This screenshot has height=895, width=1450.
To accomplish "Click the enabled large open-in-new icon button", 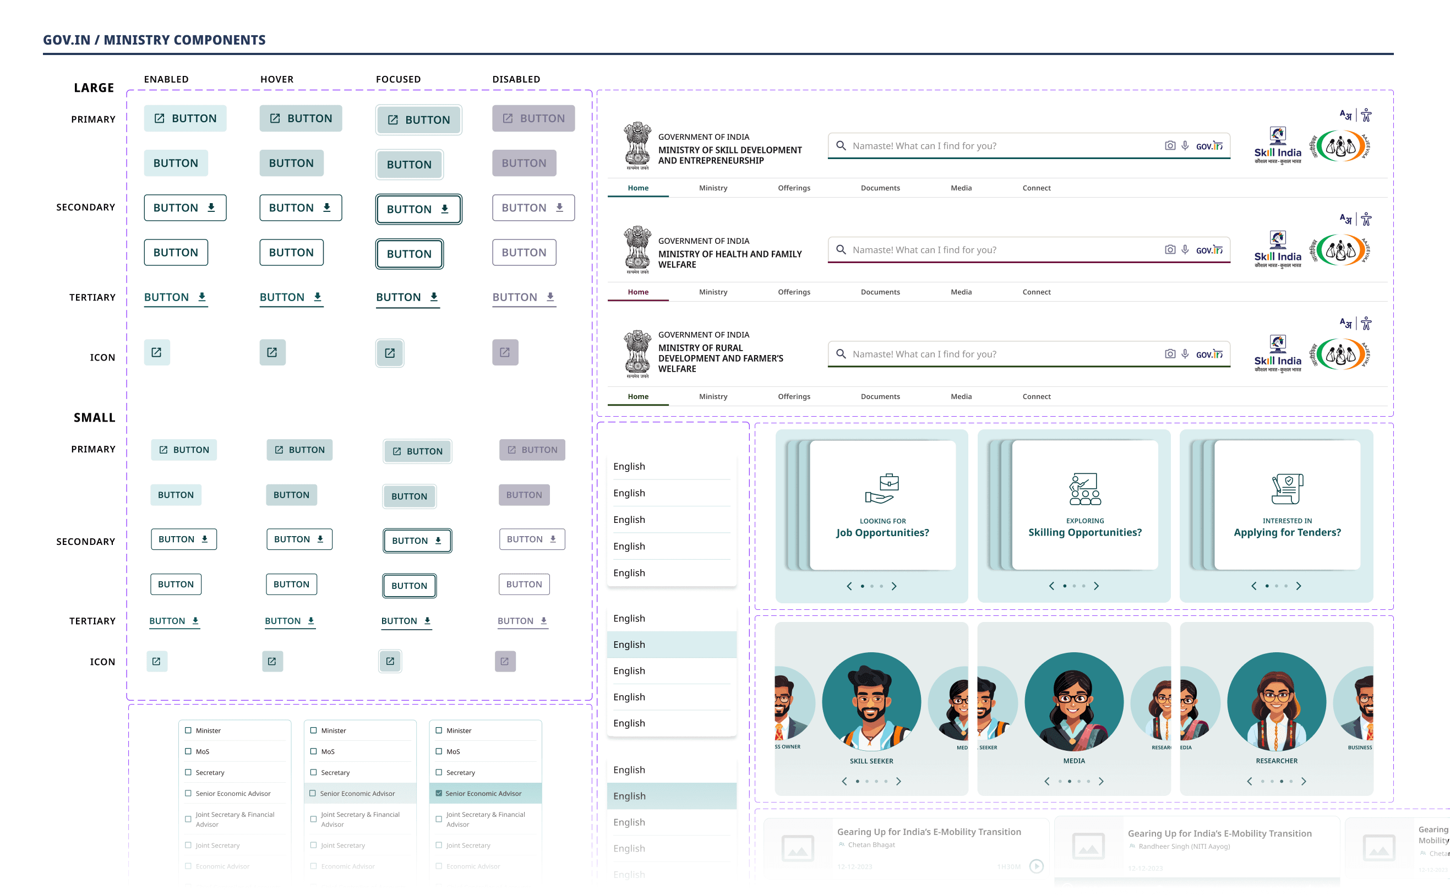I will [156, 352].
